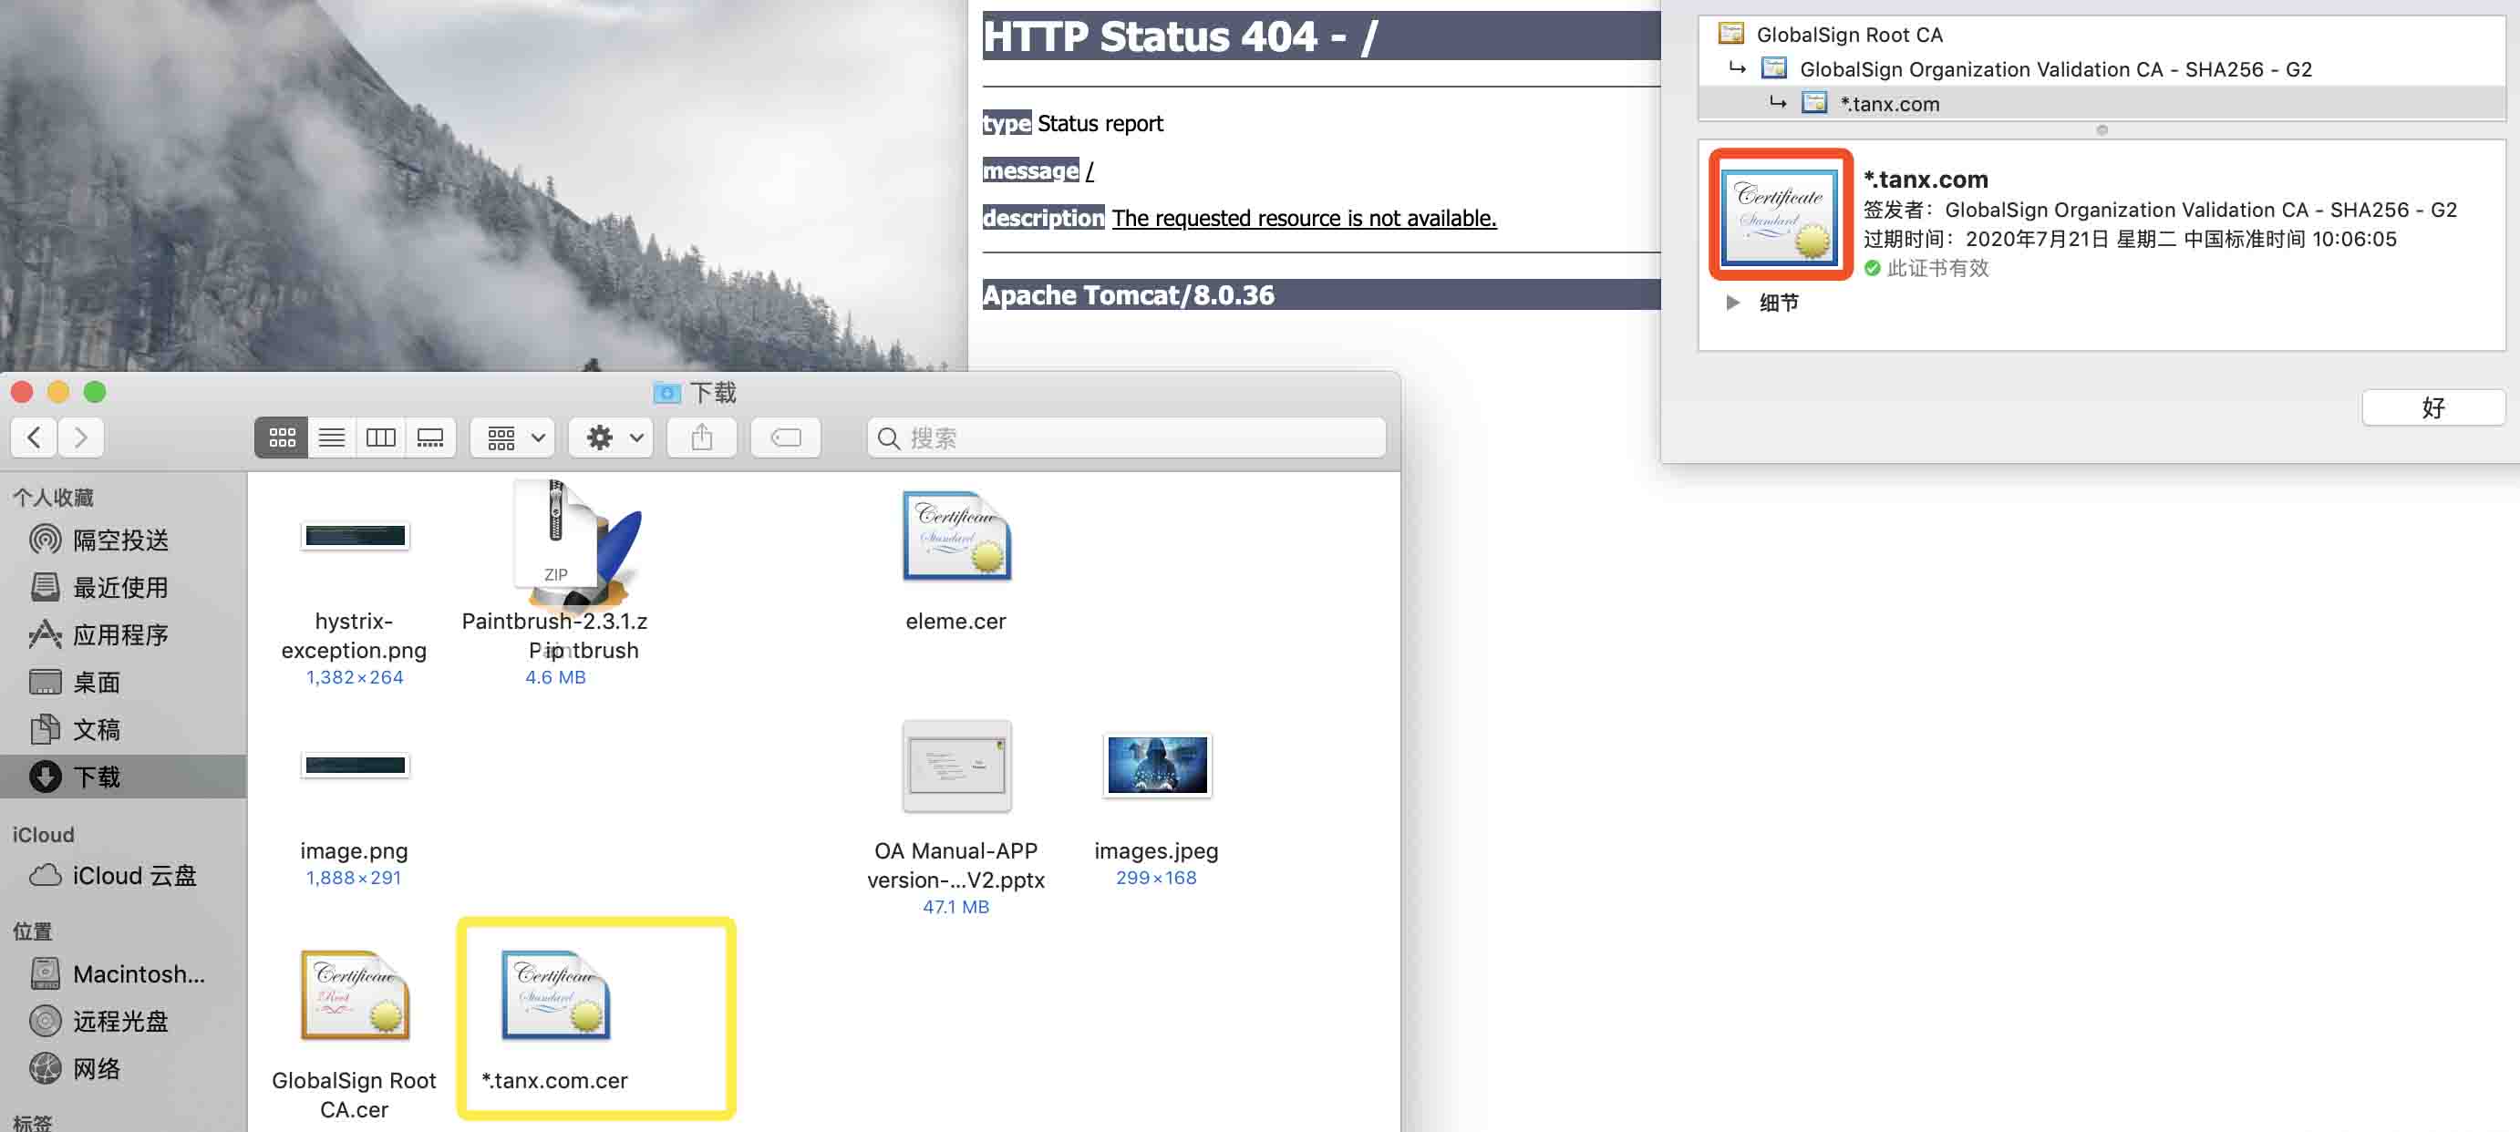2520x1132 pixels.
Task: Select the eleme.cer certificate file
Action: click(x=955, y=536)
